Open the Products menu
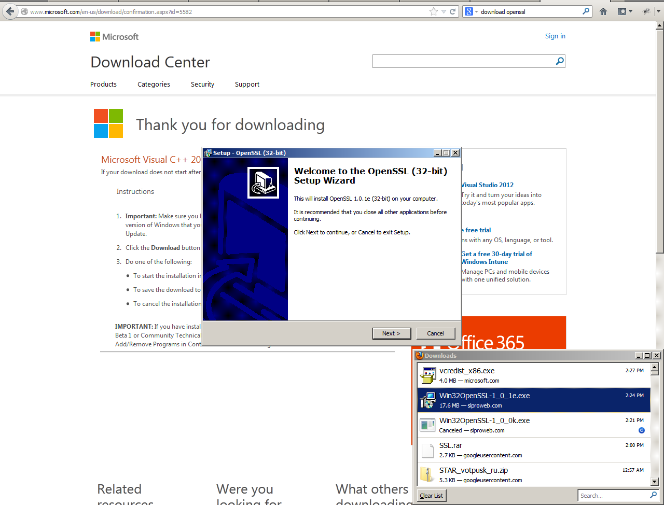 click(x=103, y=84)
